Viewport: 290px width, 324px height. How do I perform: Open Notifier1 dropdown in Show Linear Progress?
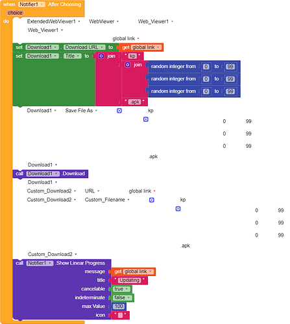40,263
